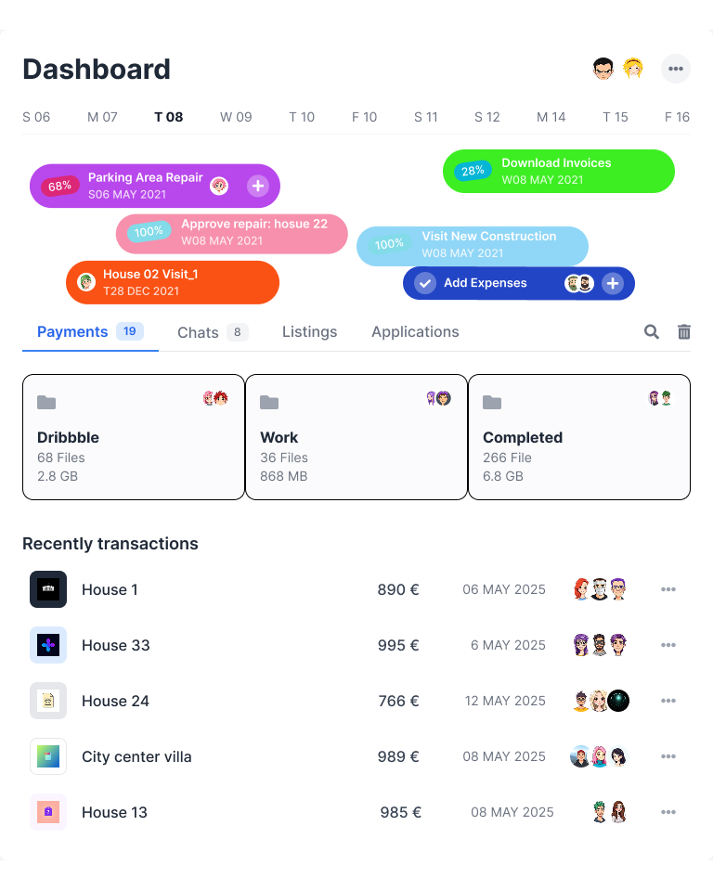
Task: Open the Applications tab
Action: click(415, 331)
